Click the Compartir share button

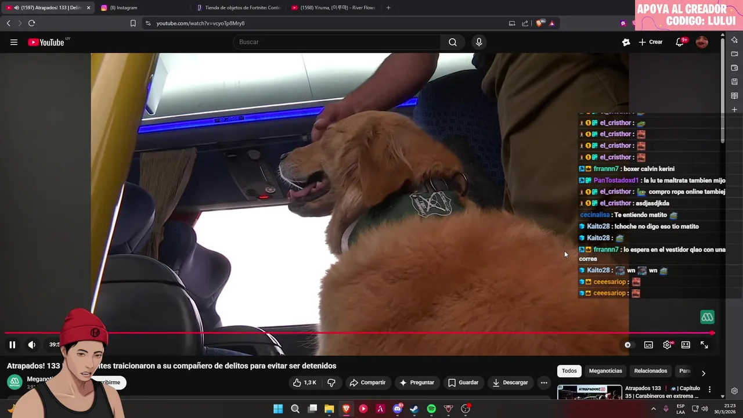[x=367, y=383]
